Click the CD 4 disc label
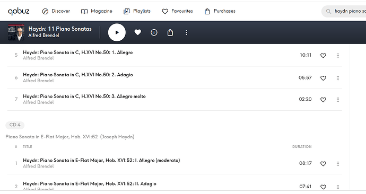 point(15,125)
